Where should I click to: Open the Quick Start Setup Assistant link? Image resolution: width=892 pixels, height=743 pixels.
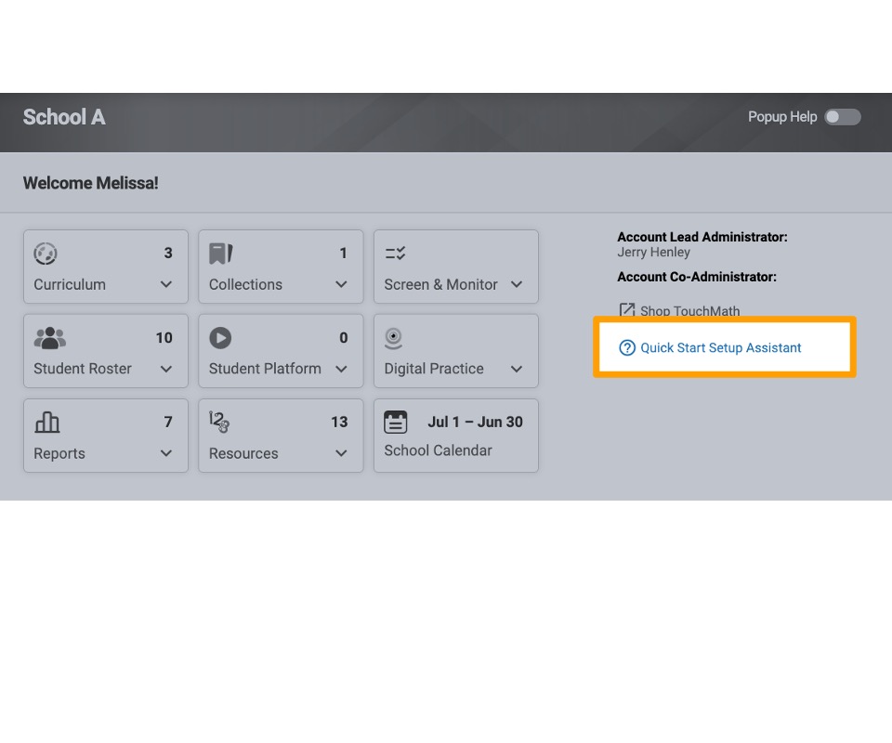coord(721,348)
